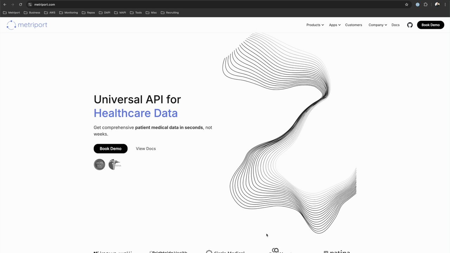
Task: Open the Monitoring bookmarks folder
Action: pos(69,13)
